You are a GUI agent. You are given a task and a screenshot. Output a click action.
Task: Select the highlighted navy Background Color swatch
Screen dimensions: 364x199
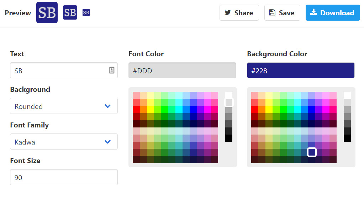(x=312, y=152)
